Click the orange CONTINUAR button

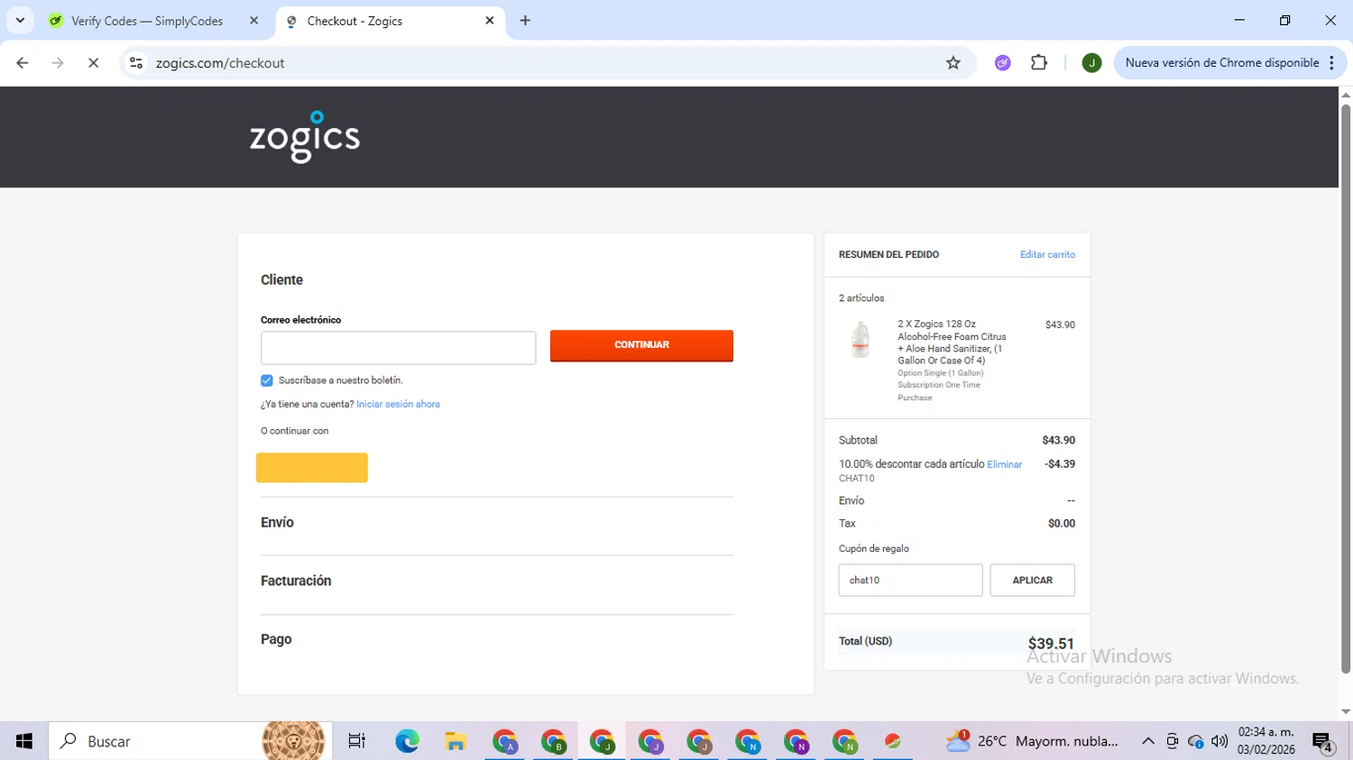point(641,345)
